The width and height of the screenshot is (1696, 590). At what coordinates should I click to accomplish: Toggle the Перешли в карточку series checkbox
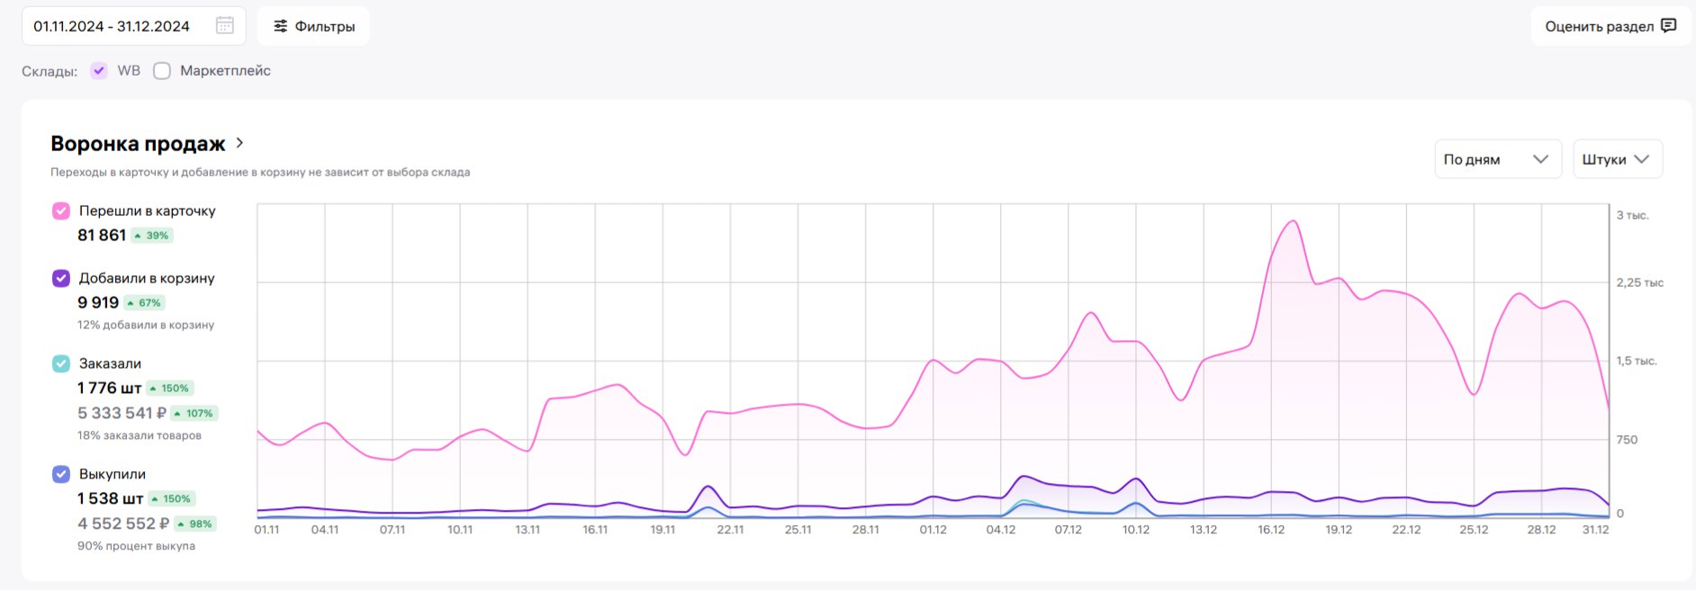pyautogui.click(x=61, y=210)
